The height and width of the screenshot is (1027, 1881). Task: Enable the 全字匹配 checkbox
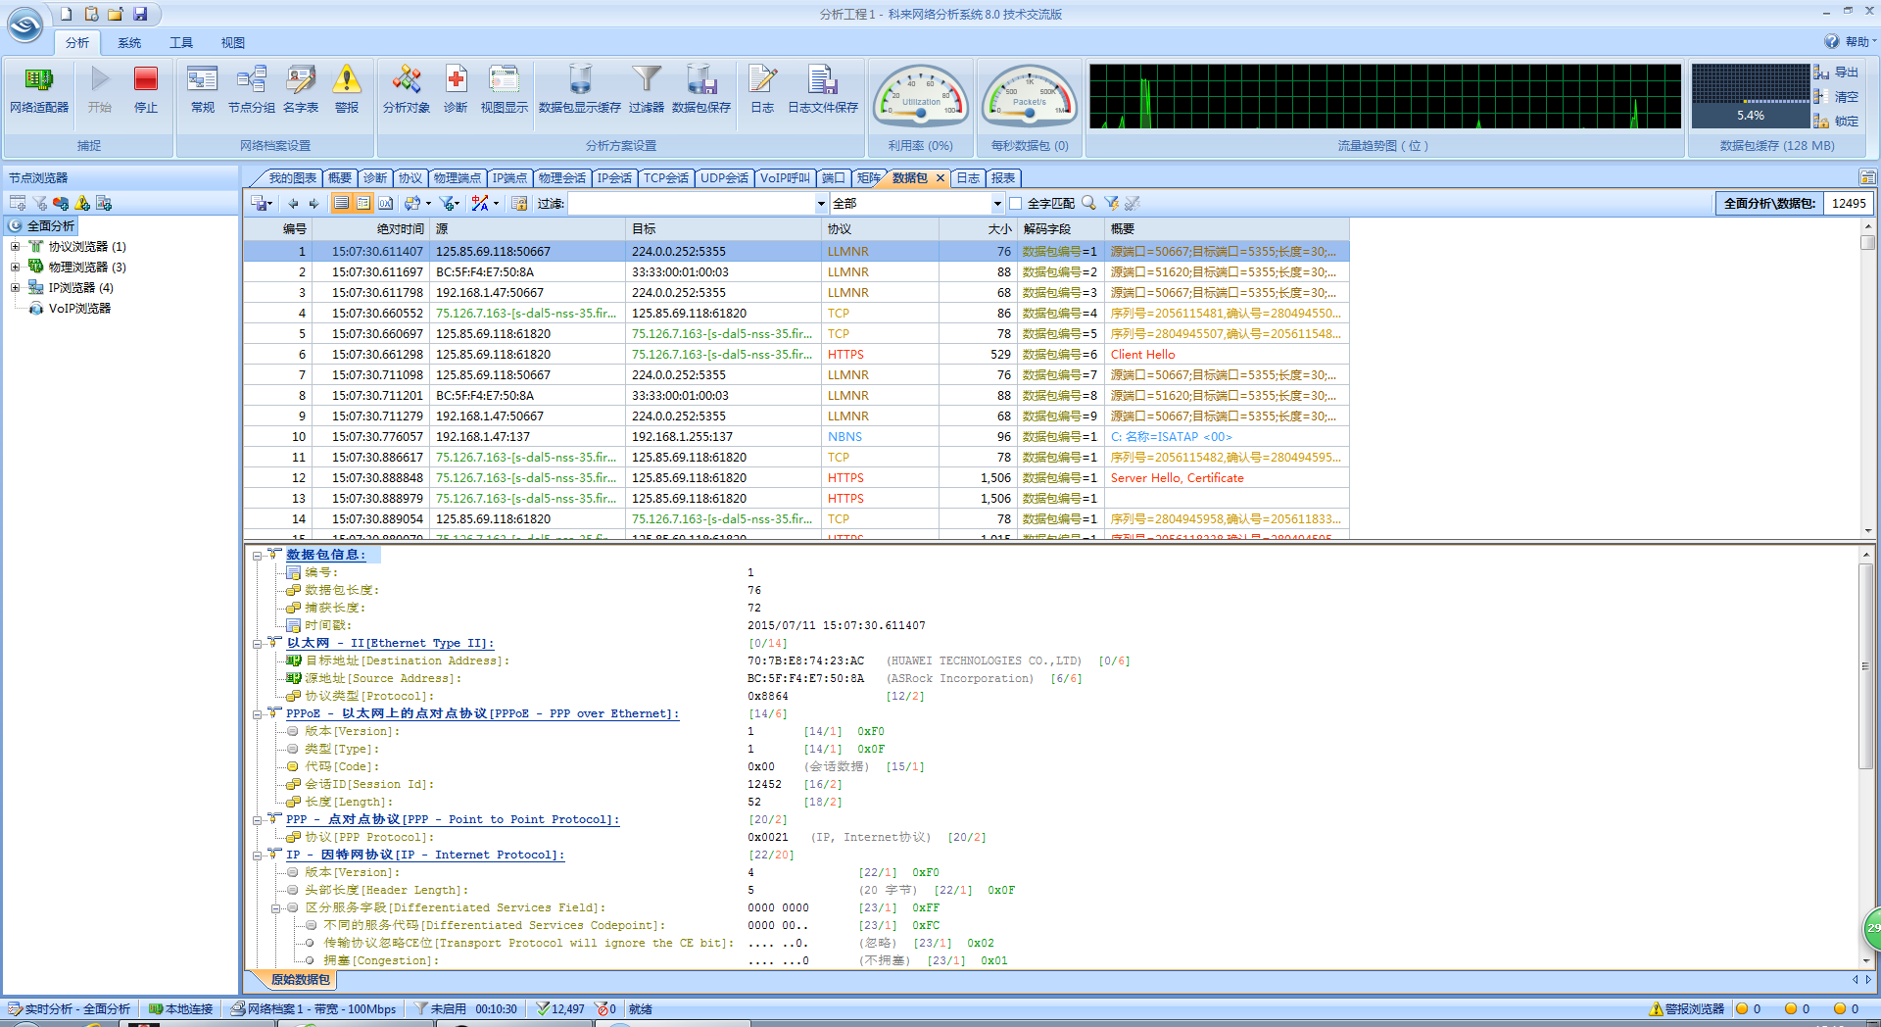point(1016,204)
